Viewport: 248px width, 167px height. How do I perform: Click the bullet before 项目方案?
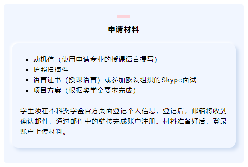pos(28,91)
